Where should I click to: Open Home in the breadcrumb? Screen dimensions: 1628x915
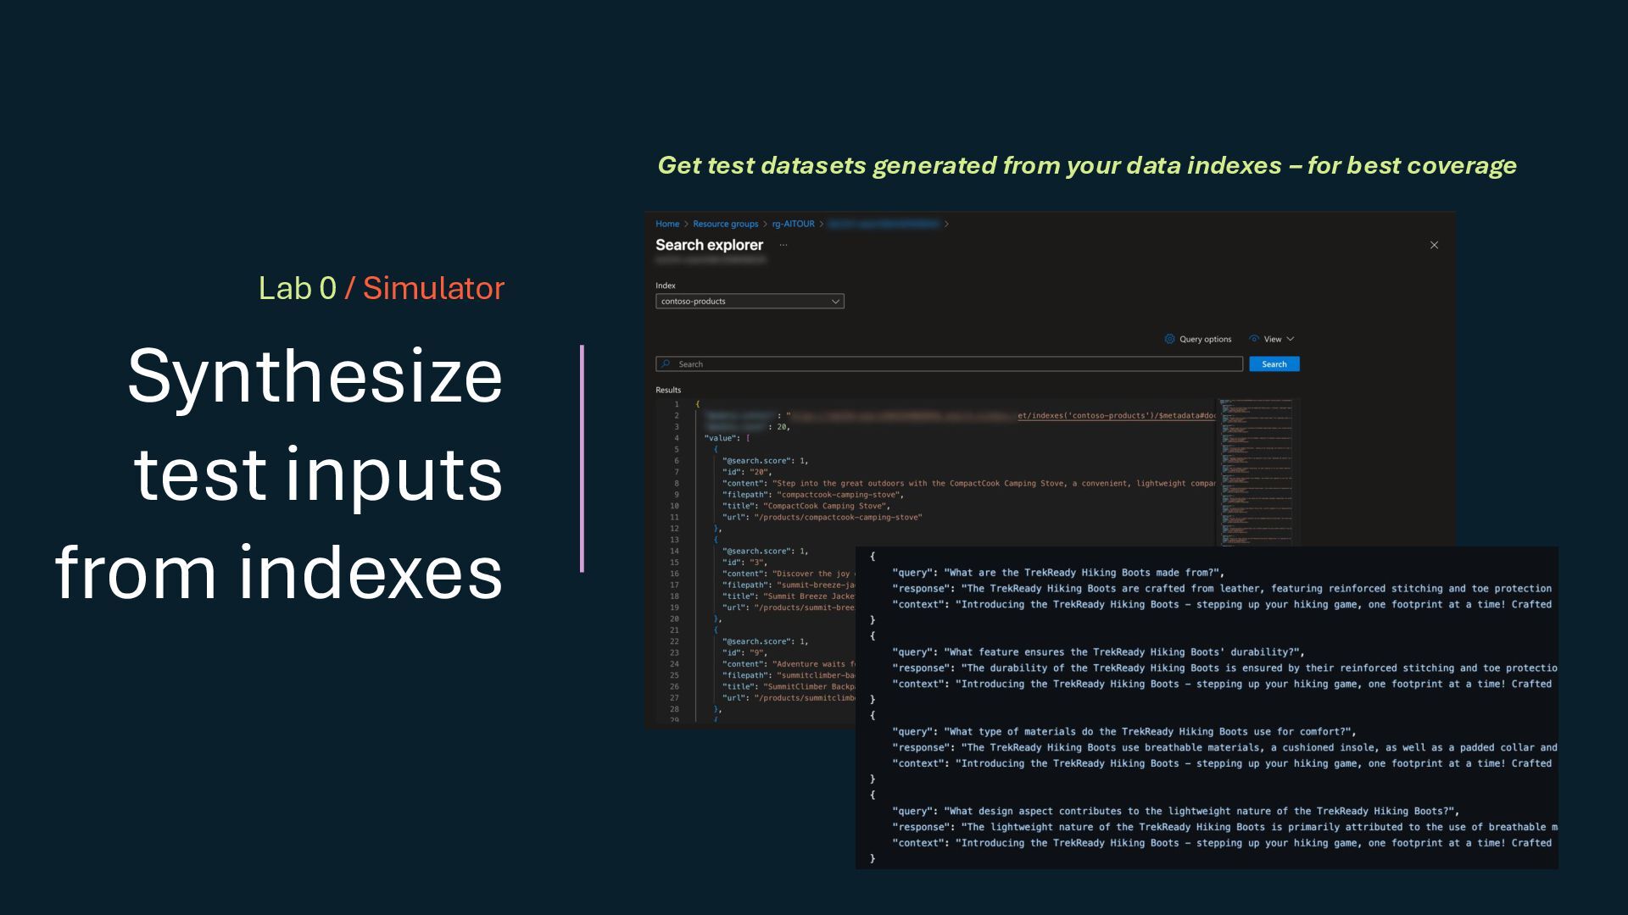point(666,224)
